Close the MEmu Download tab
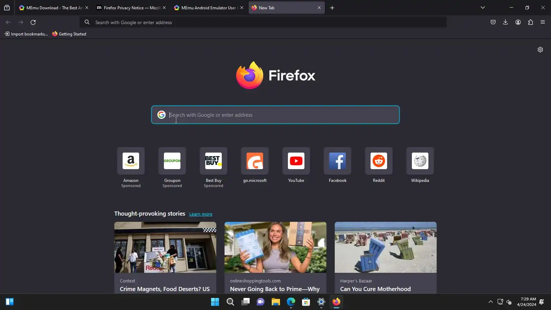Image resolution: width=551 pixels, height=310 pixels. pyautogui.click(x=87, y=8)
